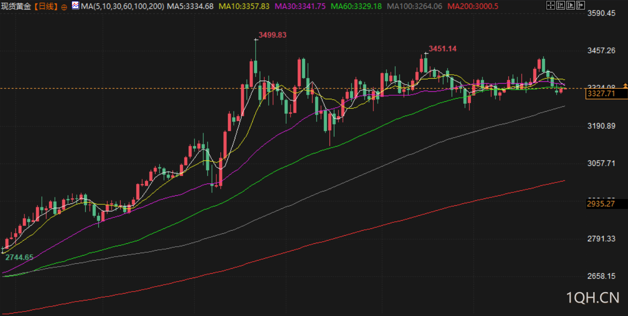This screenshot has width=628, height=316.
Task: Click the MA10:3357.83 value
Action: (244, 6)
